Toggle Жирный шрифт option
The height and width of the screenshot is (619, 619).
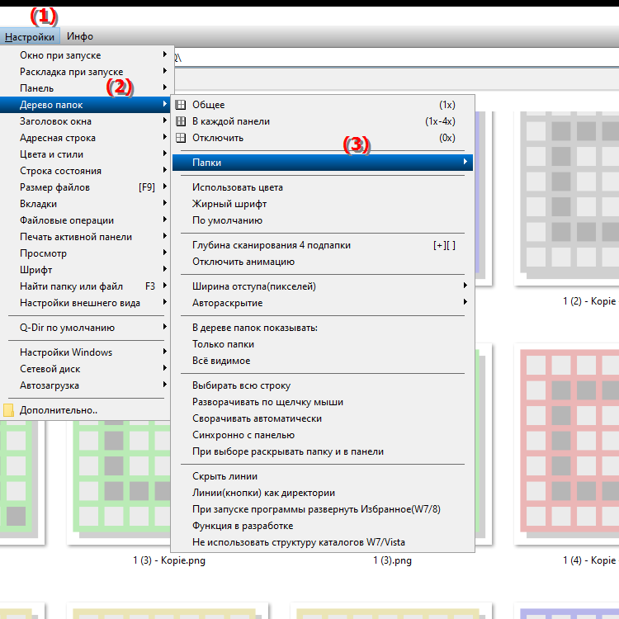(323, 204)
